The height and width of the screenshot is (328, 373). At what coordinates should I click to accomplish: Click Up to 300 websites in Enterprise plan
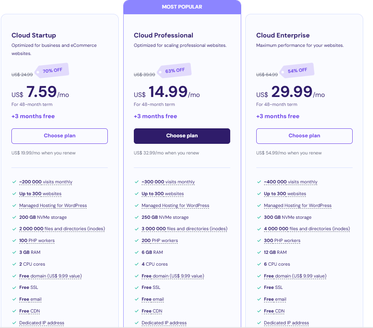pyautogui.click(x=285, y=194)
